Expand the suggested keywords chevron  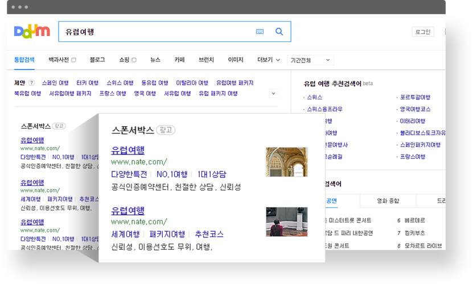click(273, 93)
